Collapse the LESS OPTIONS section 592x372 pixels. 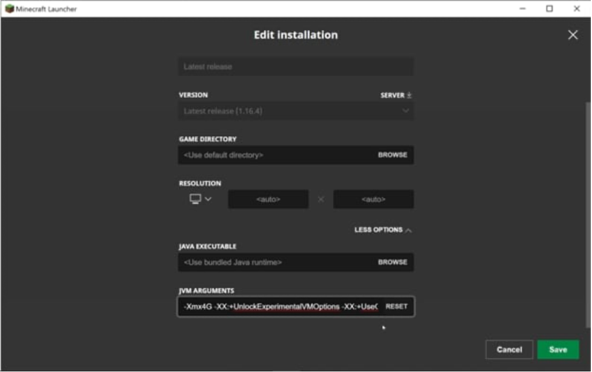tap(383, 230)
